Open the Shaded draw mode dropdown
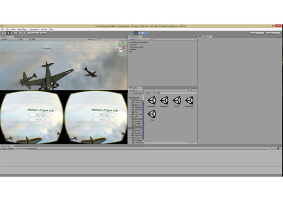The width and height of the screenshot is (283, 201). tap(9, 39)
